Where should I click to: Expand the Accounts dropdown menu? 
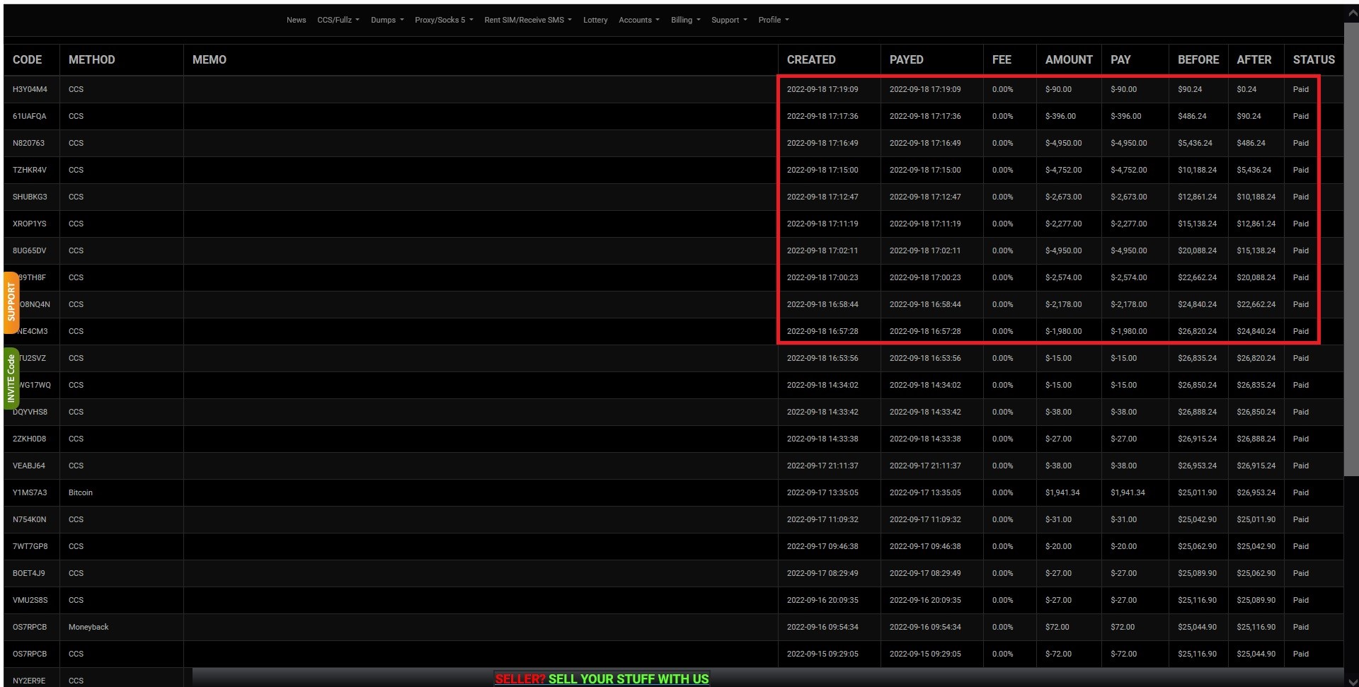pos(639,20)
